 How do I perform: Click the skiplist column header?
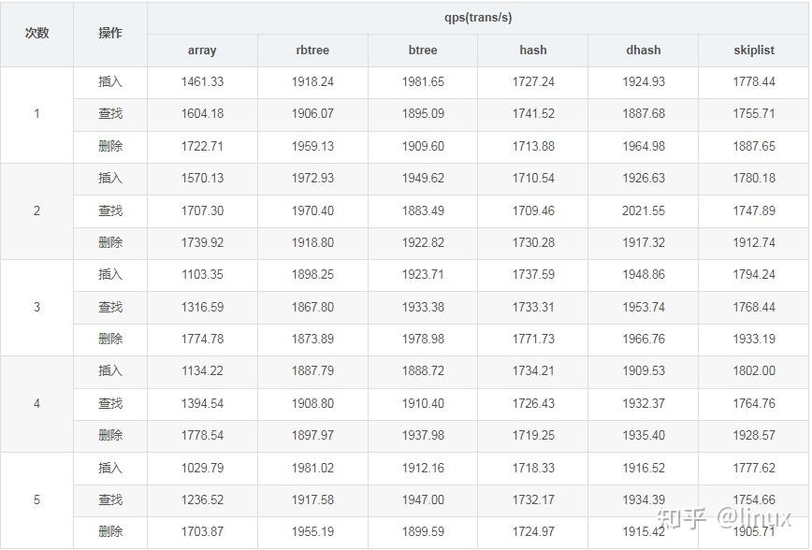754,51
